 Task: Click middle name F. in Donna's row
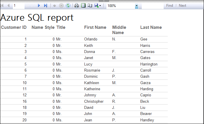[114, 52]
